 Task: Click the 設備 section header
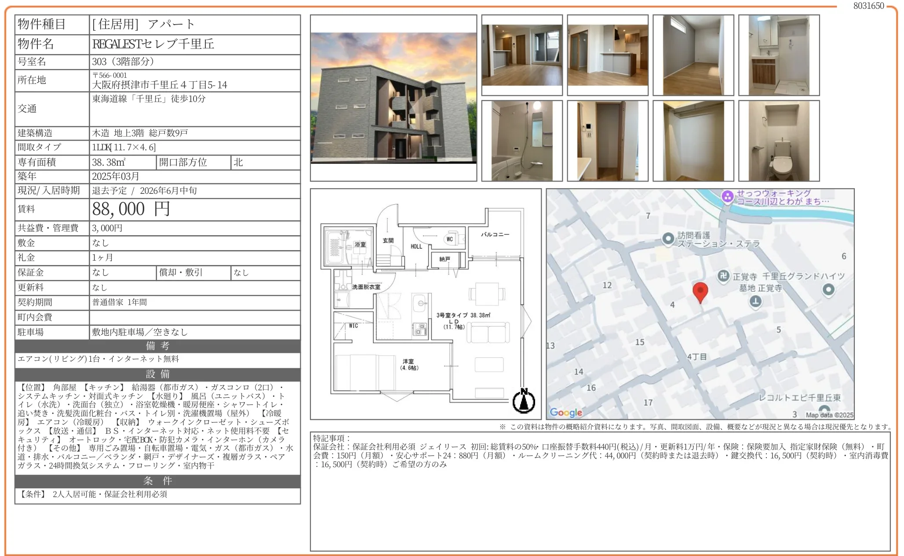click(157, 374)
